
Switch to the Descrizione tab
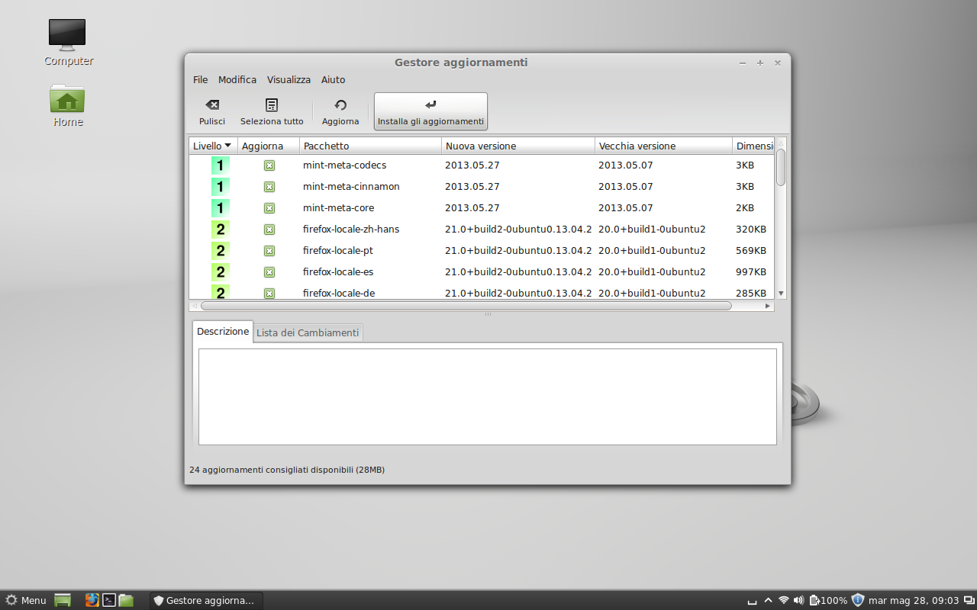click(x=223, y=332)
